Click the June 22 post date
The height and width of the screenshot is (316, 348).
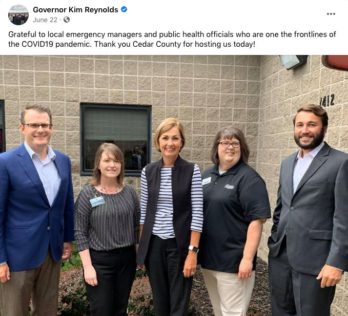point(45,20)
